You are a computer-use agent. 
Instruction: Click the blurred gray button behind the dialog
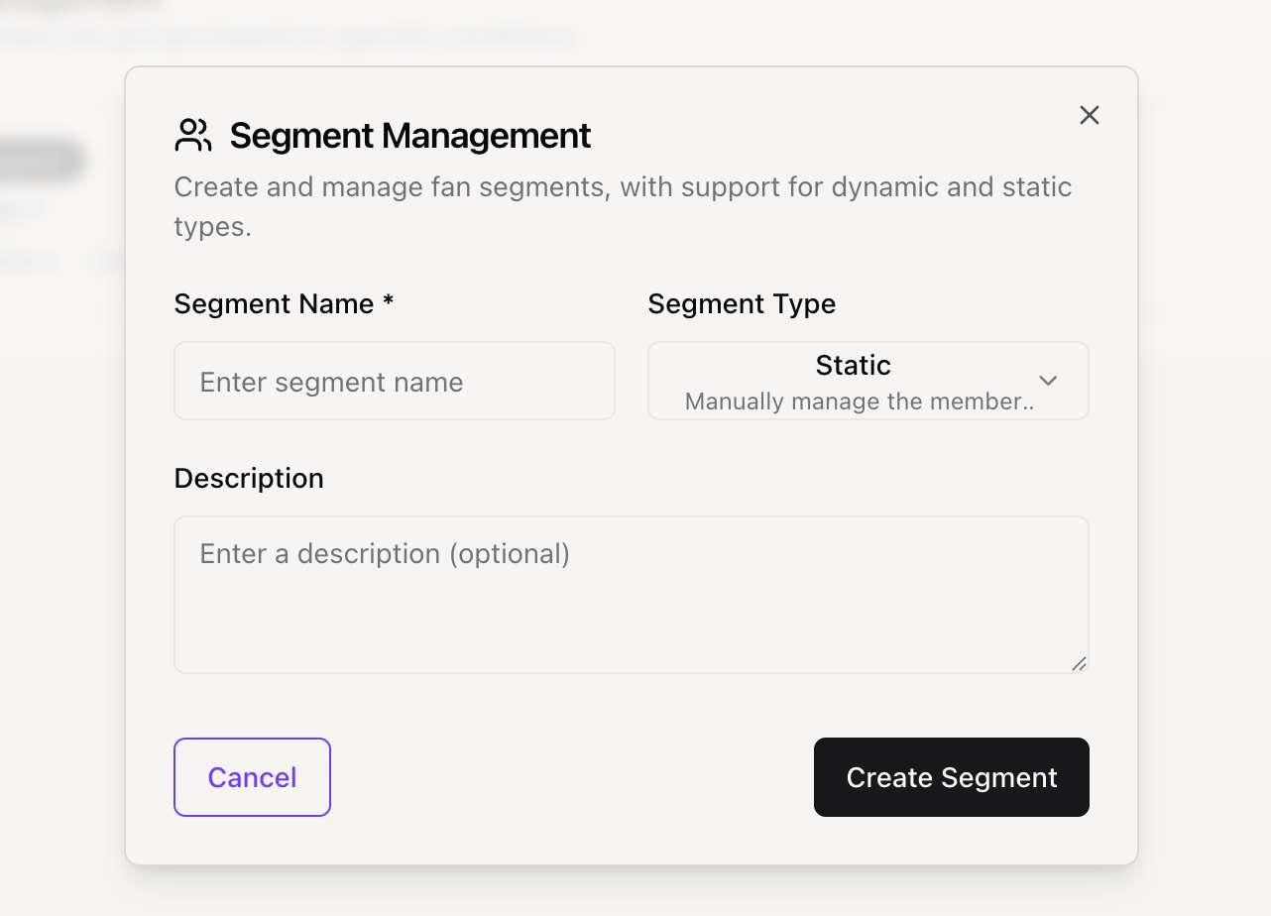point(40,162)
